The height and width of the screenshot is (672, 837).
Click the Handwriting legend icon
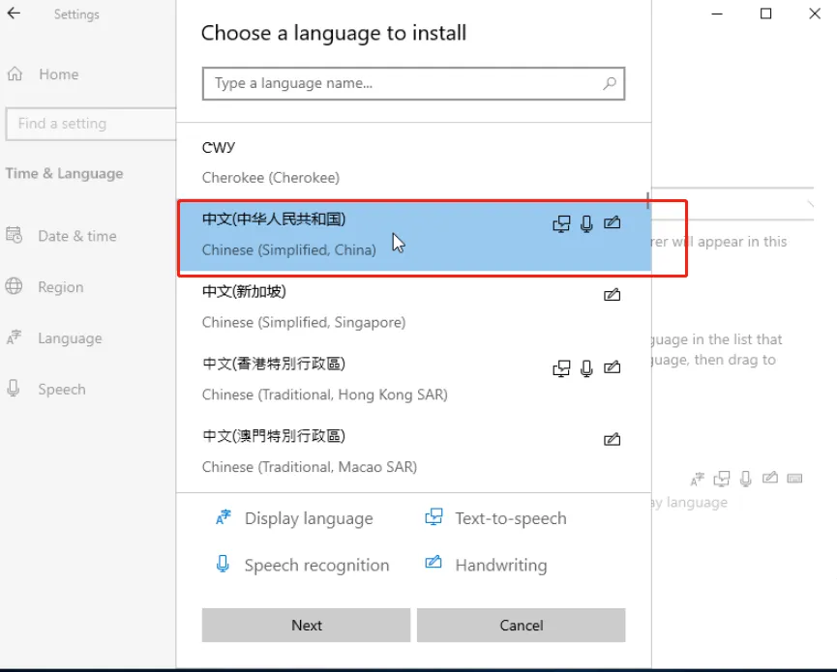point(434,564)
